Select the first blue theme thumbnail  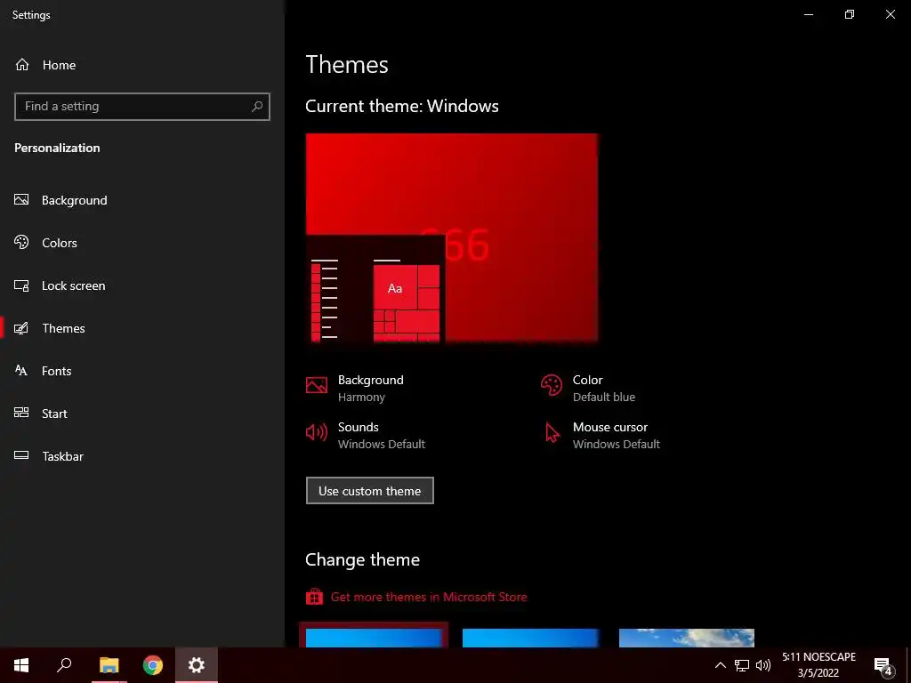[374, 638]
